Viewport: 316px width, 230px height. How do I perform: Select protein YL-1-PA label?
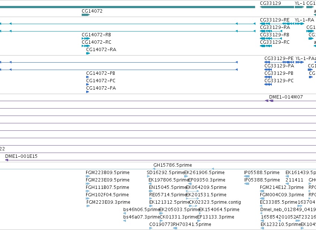tap(305, 59)
